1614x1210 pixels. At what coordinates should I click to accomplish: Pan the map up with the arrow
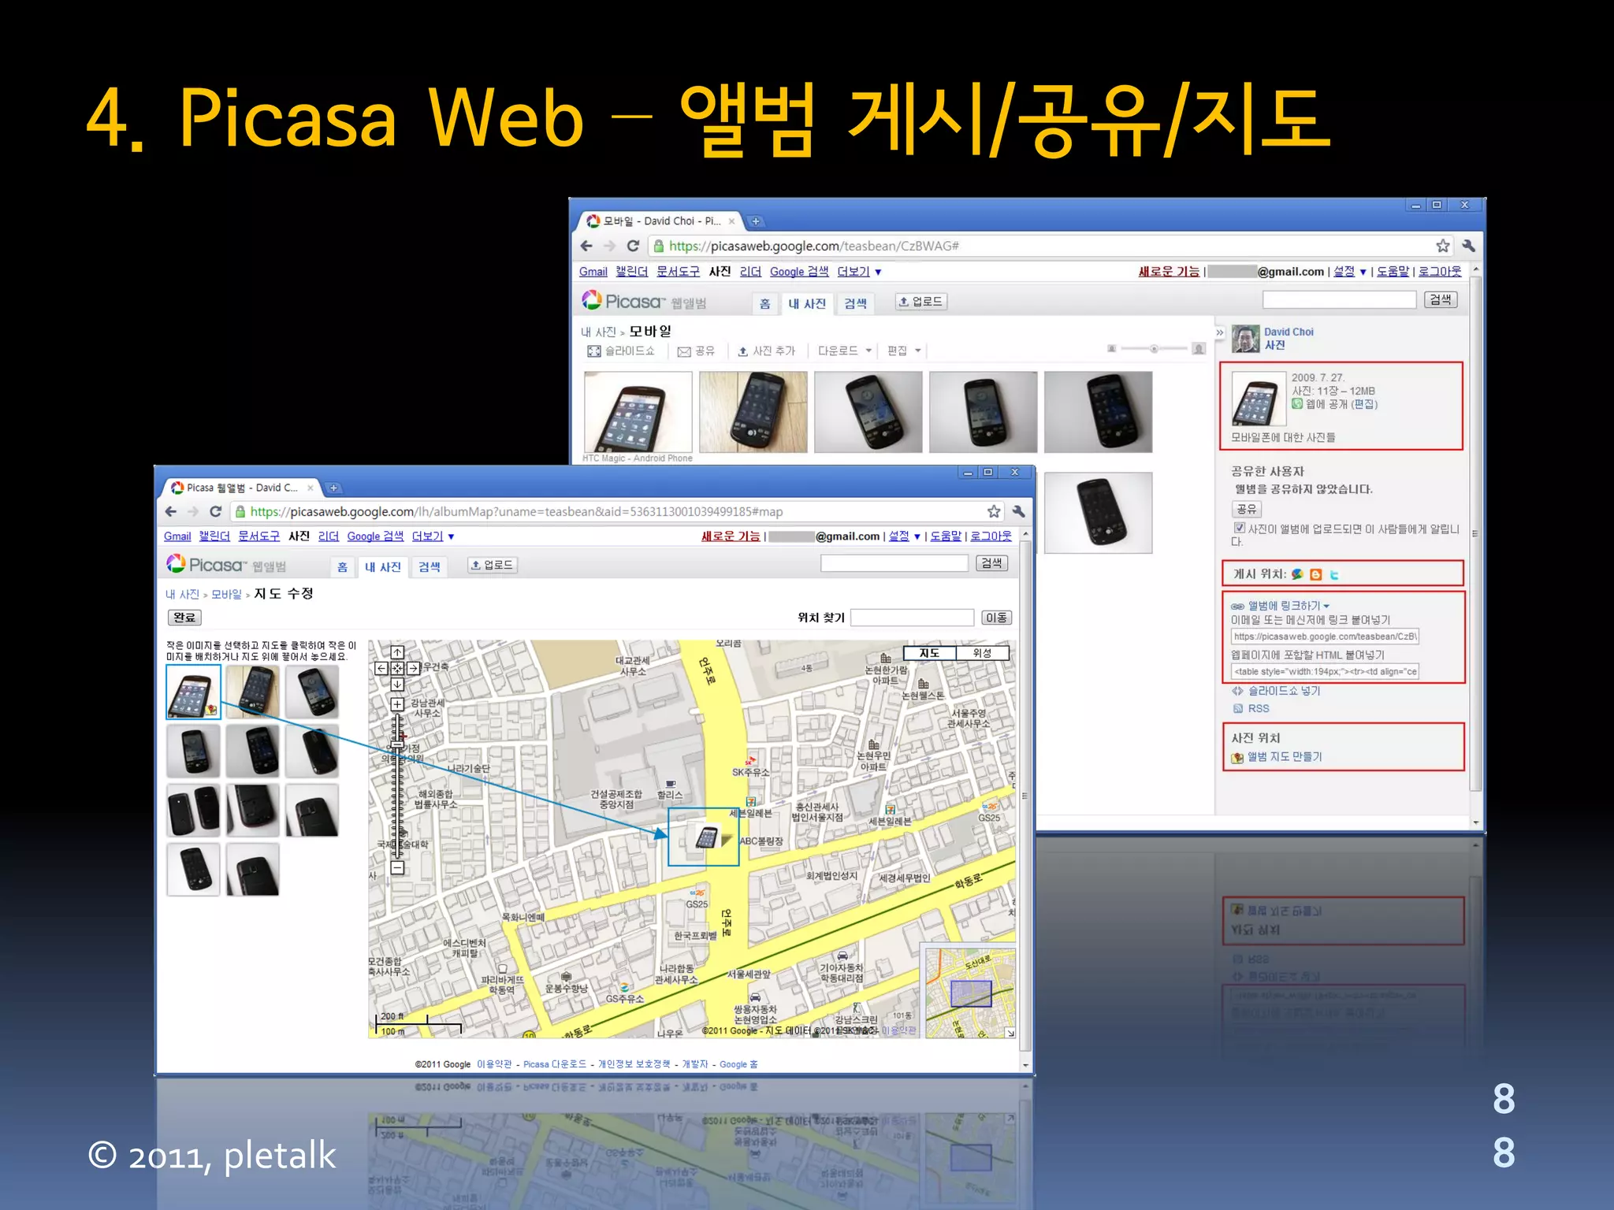tap(397, 652)
